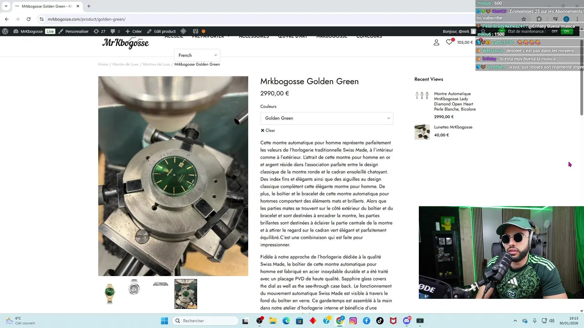
Task: Select the gold watch front thumbnail
Action: (x=109, y=294)
